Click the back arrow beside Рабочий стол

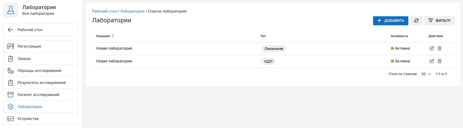(11, 30)
